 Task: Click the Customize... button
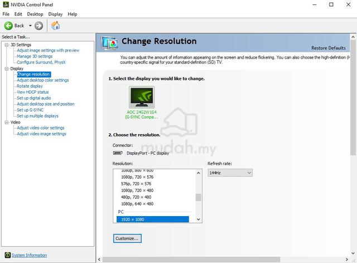pos(127,238)
